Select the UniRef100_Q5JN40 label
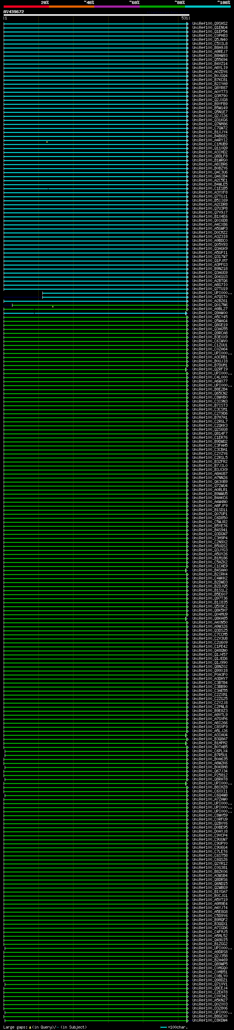The image size is (234, 1030). click(210, 39)
